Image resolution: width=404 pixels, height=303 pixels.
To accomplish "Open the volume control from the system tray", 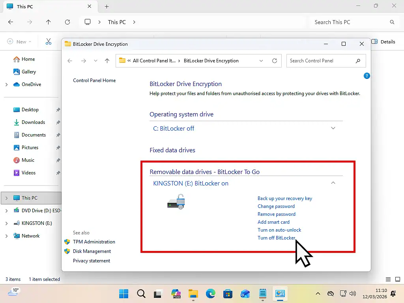I will [352, 294].
